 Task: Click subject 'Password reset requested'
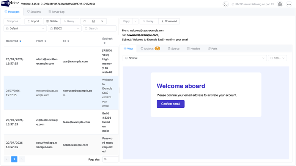pos(107,145)
